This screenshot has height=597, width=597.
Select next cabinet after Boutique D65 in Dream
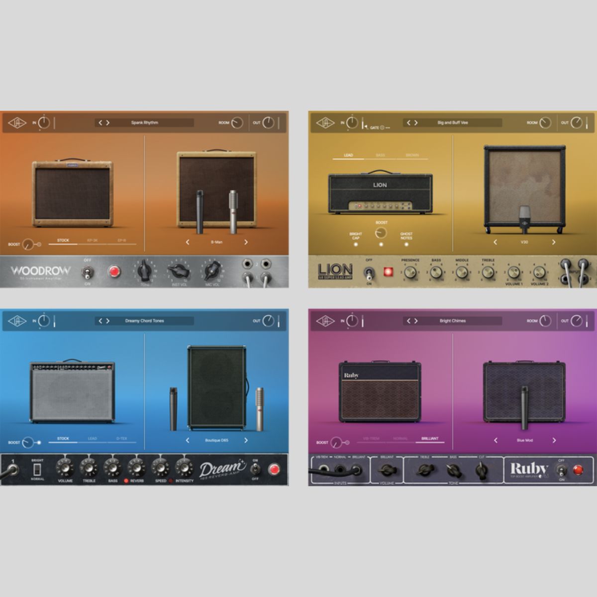(246, 440)
